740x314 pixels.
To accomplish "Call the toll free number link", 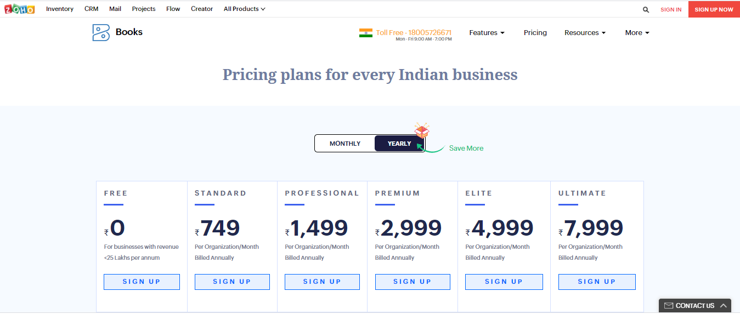I will [x=414, y=33].
